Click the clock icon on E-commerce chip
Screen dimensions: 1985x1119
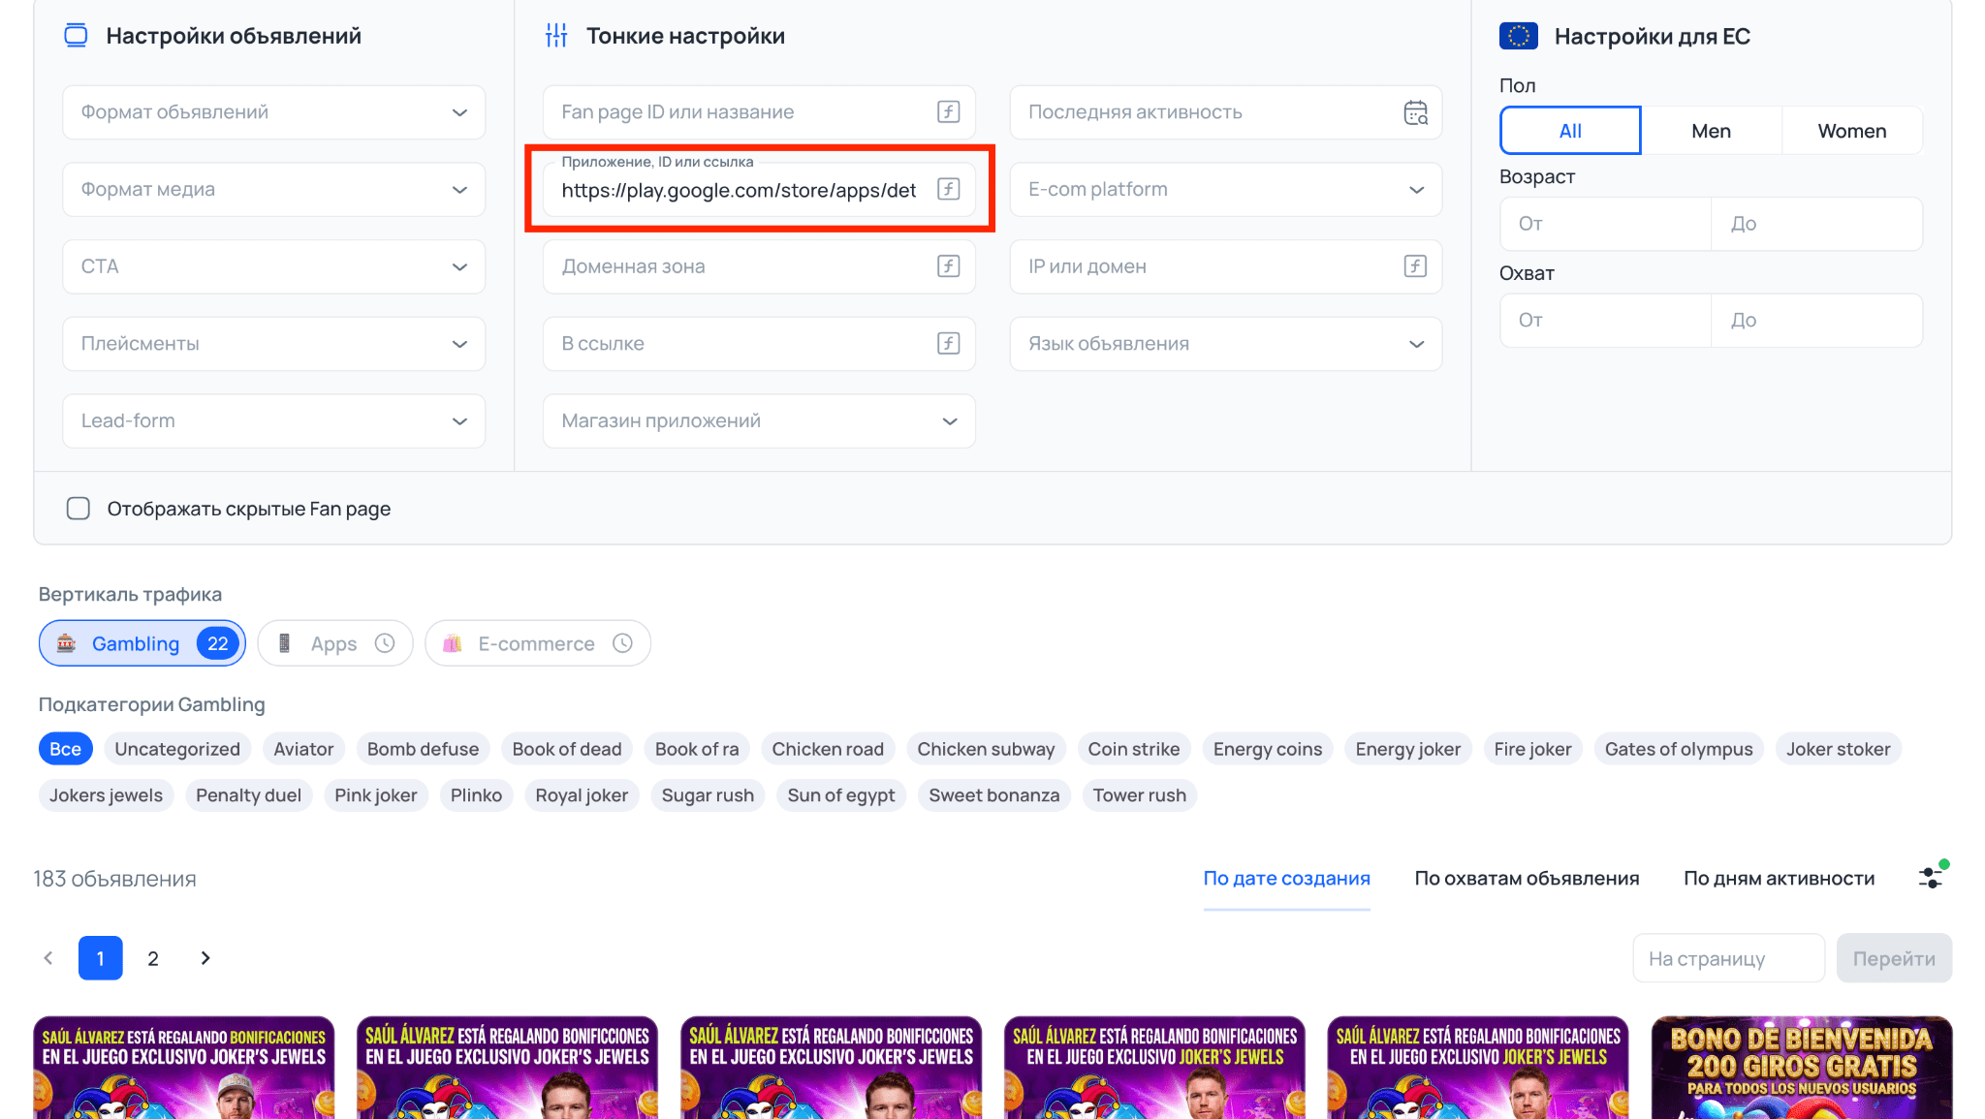pos(622,643)
